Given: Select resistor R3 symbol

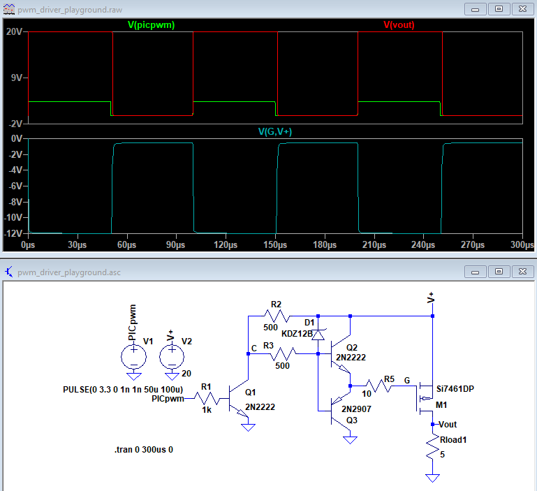Looking at the screenshot, I should [283, 353].
